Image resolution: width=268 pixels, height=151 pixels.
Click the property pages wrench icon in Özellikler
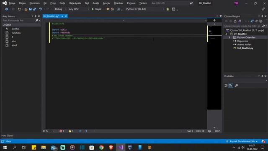(236, 86)
